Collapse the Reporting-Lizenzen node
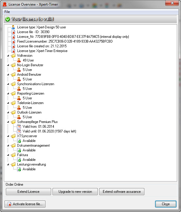Screen dimensions: 181x212 coord(8,93)
